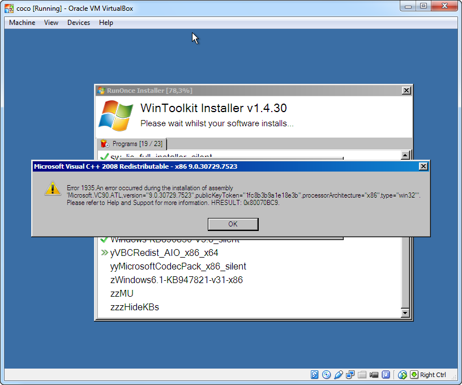The width and height of the screenshot is (462, 385).
Task: Click the optical disc indicator in status bar
Action: coord(327,374)
